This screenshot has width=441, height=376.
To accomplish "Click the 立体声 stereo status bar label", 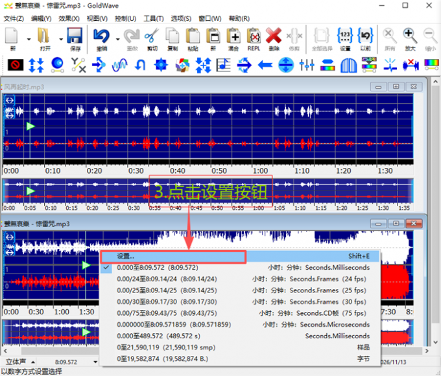I will click(16, 362).
